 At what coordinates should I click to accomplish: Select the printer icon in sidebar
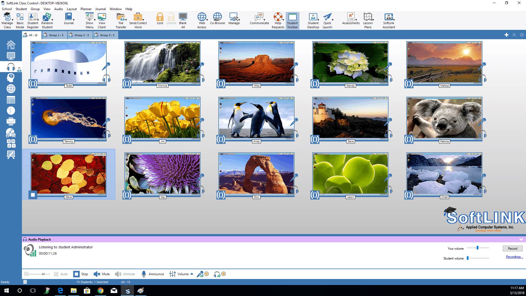click(11, 121)
